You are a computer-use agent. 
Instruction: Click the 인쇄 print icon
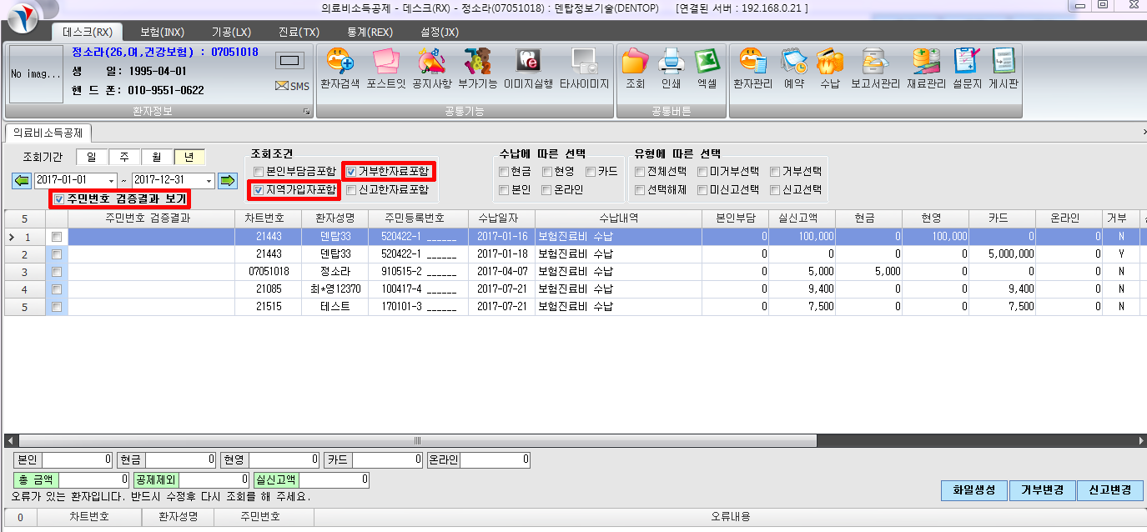point(671,69)
